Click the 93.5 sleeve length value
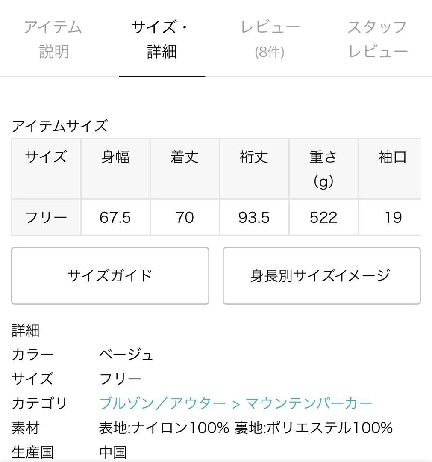The image size is (432, 462). 254,217
